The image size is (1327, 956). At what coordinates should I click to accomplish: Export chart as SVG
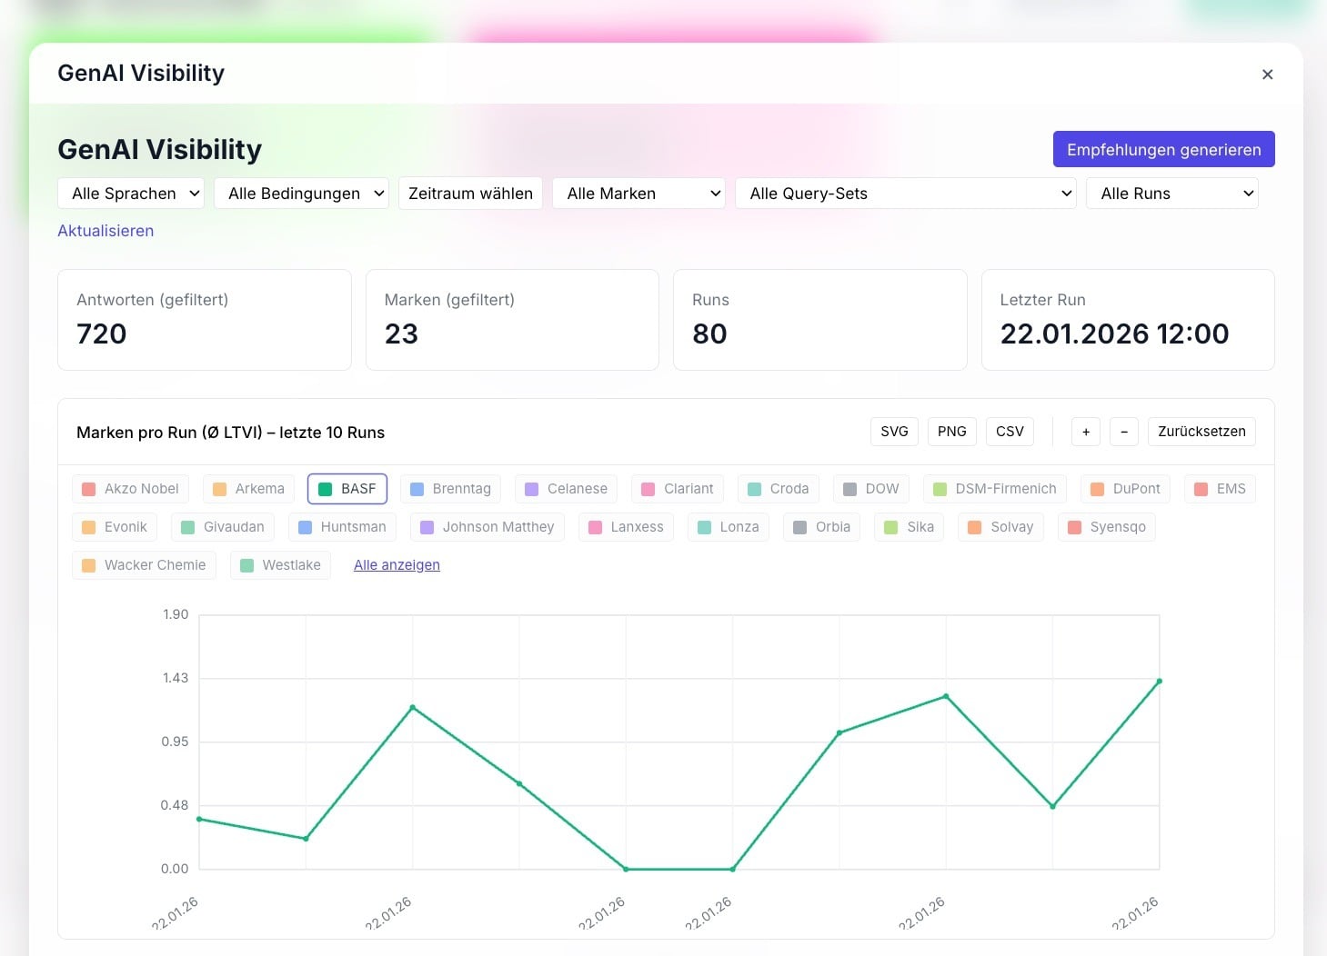894,432
